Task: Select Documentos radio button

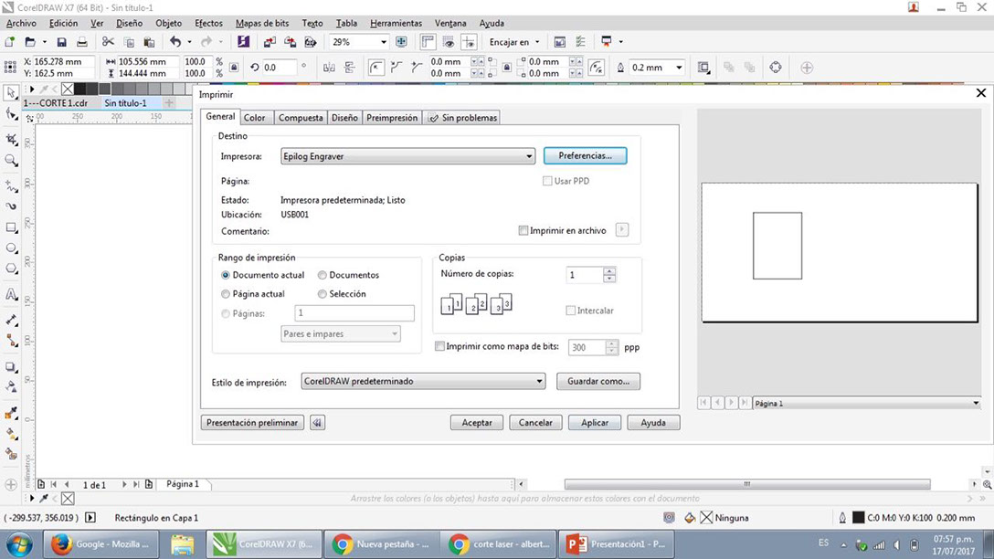Action: tap(322, 275)
